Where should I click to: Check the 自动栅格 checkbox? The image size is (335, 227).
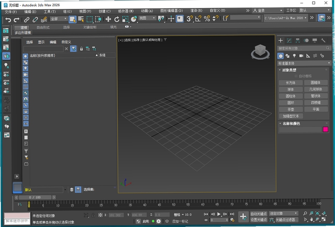296,76
